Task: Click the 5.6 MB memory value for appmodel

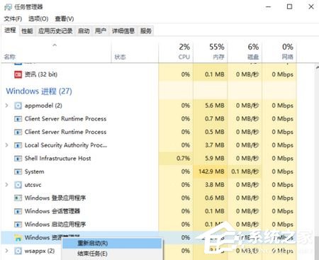Action: 215,106
